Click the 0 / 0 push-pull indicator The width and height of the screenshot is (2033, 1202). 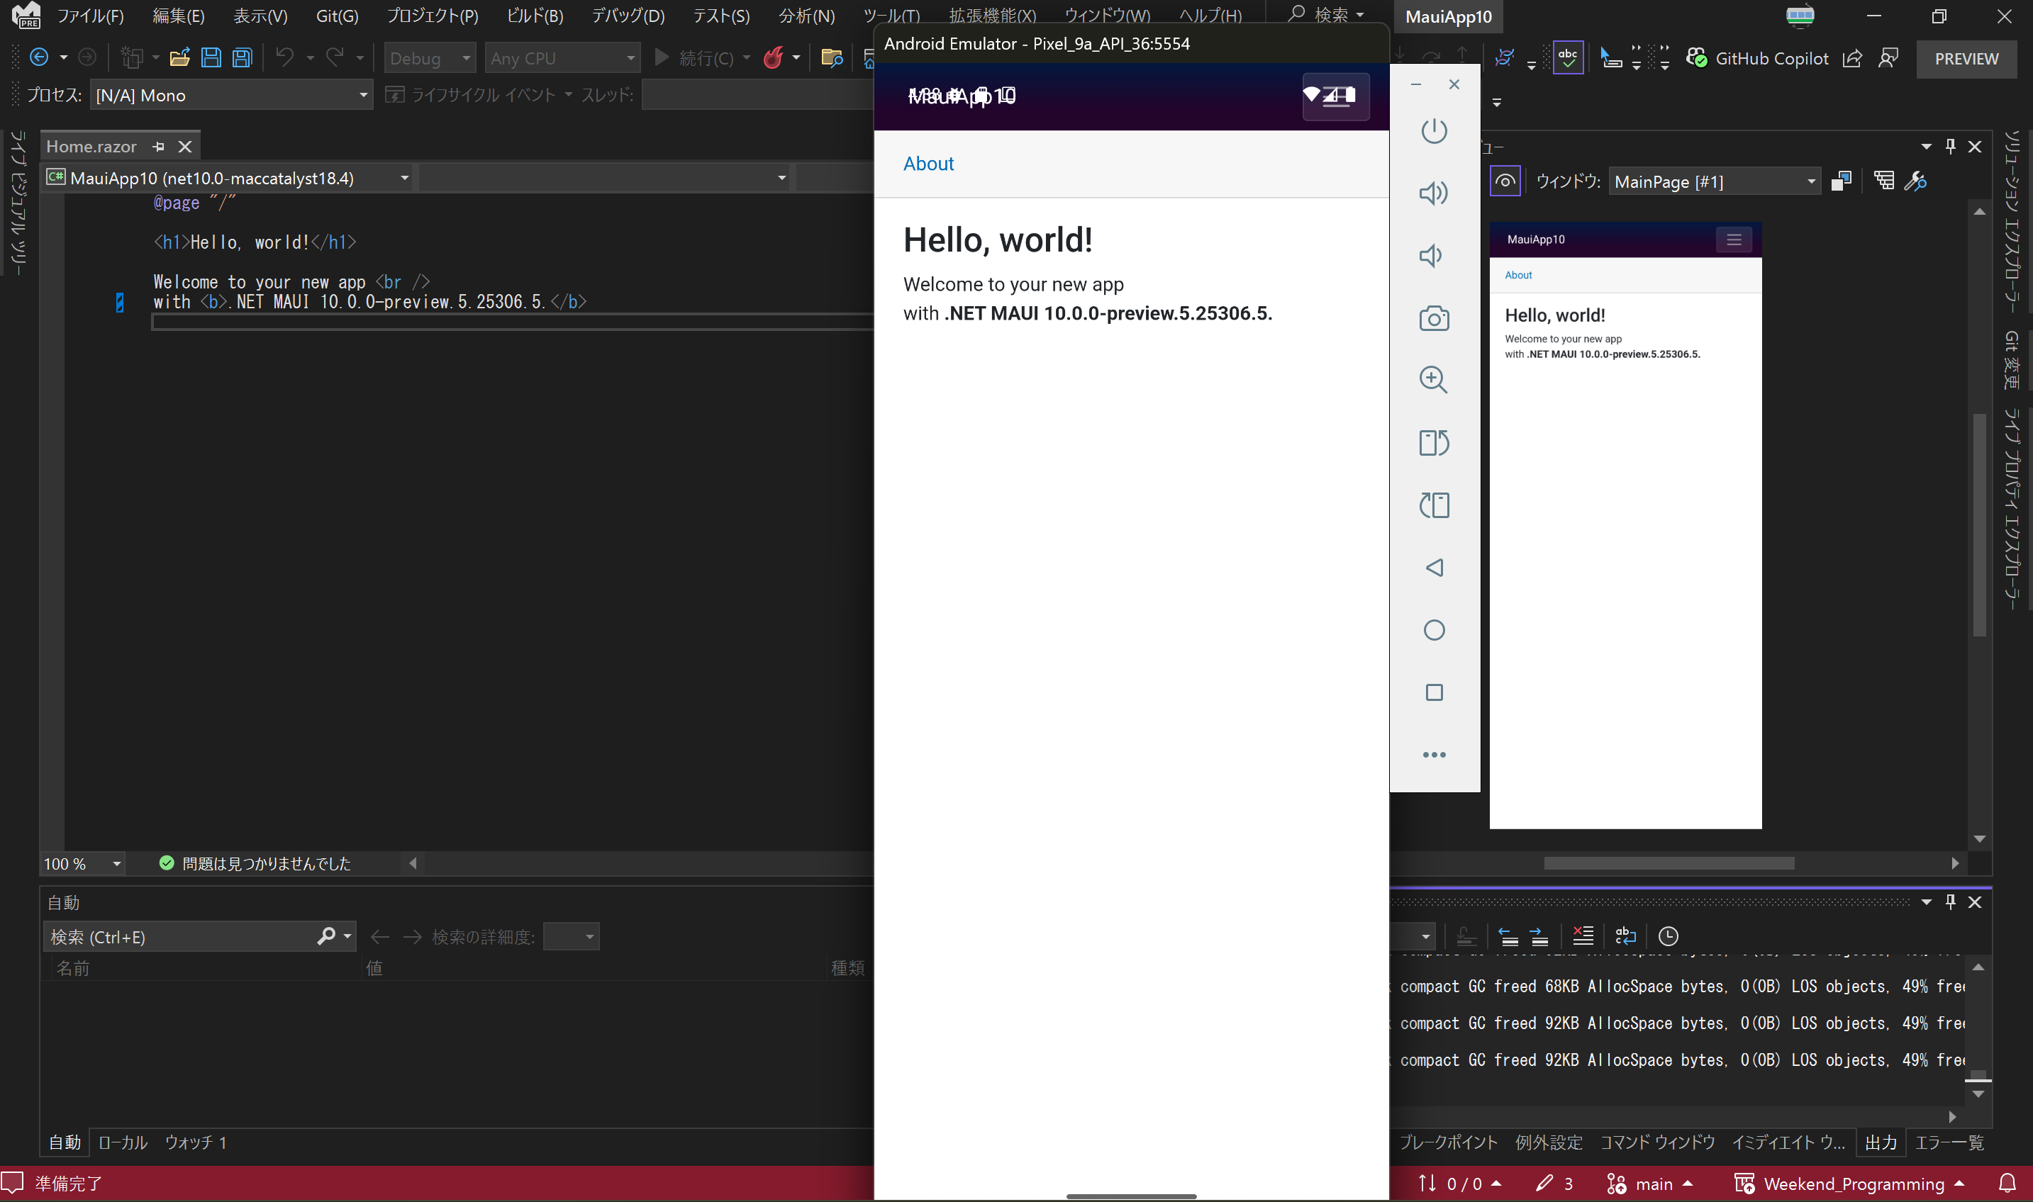[1459, 1184]
